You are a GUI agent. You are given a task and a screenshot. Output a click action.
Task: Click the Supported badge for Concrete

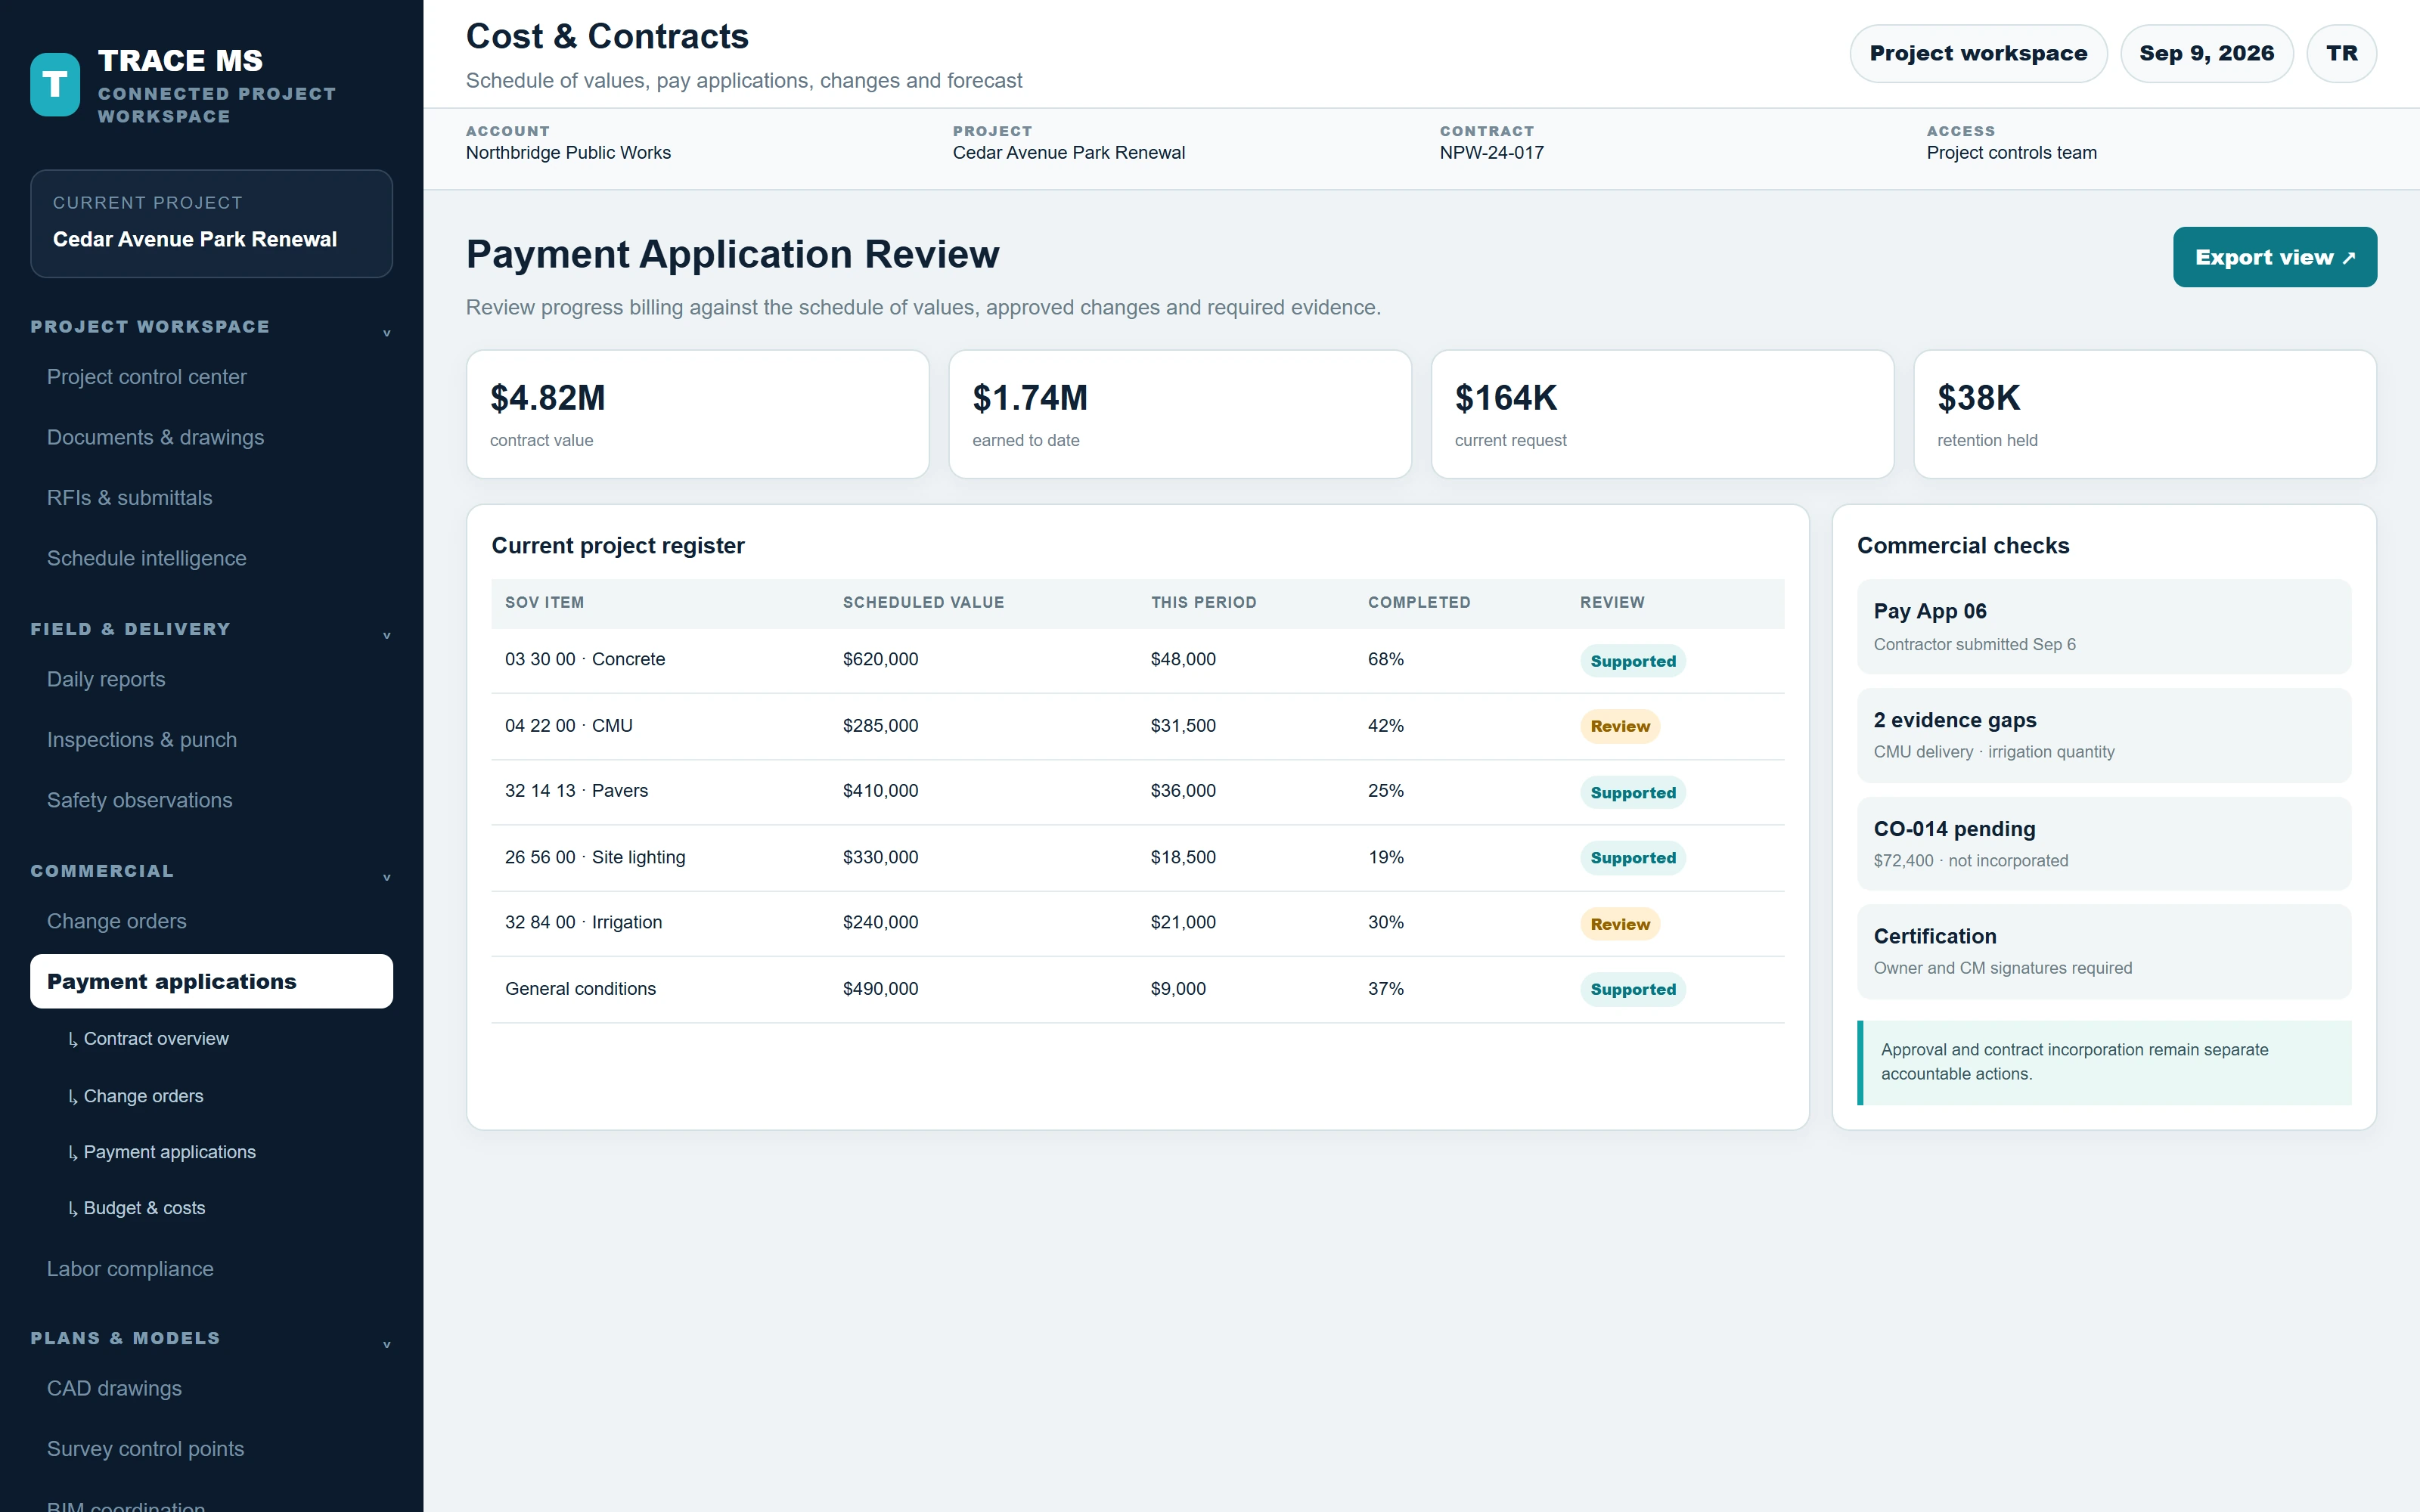(x=1633, y=661)
